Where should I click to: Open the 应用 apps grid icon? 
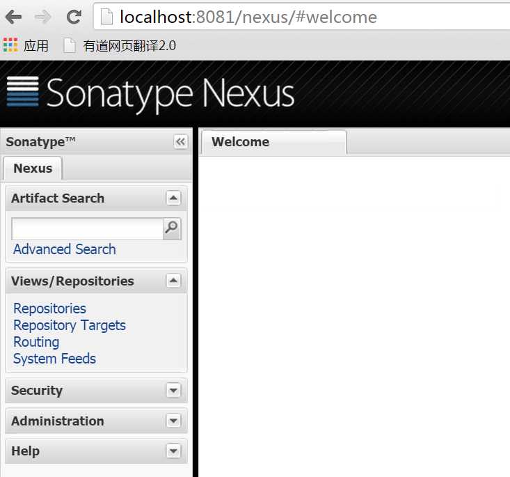[x=10, y=45]
